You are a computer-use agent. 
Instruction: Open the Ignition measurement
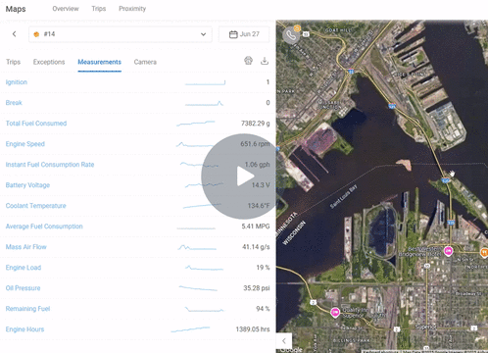17,82
